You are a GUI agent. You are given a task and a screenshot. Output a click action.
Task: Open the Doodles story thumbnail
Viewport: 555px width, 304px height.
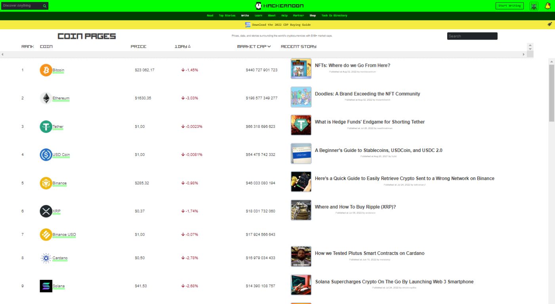[x=301, y=97]
